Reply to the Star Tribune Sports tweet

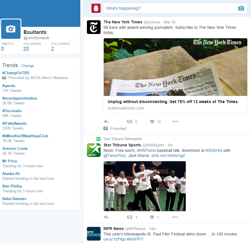pyautogui.click(x=106, y=217)
